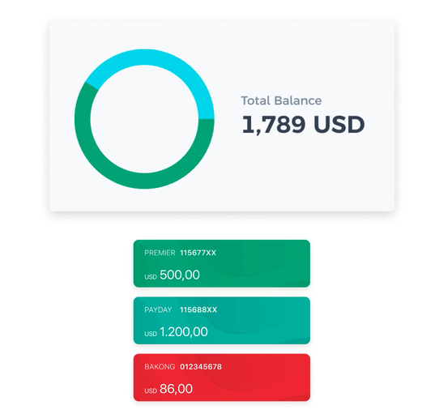439x418 pixels.
Task: Click the 1,789 USD balance amount
Action: pyautogui.click(x=303, y=125)
